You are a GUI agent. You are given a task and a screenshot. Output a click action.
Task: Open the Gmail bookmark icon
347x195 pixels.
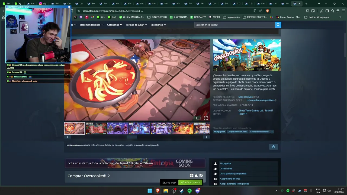(92, 17)
